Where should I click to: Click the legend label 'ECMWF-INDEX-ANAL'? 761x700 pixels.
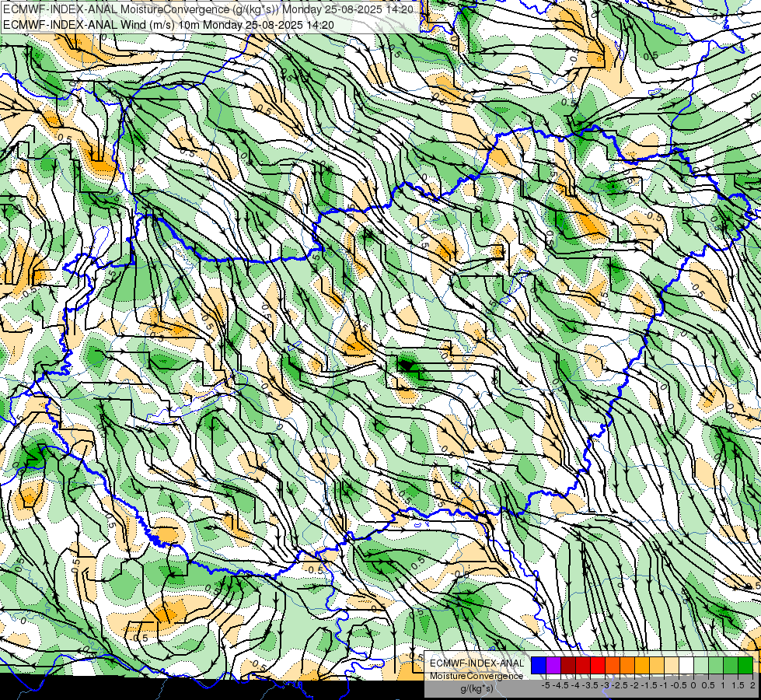click(476, 663)
